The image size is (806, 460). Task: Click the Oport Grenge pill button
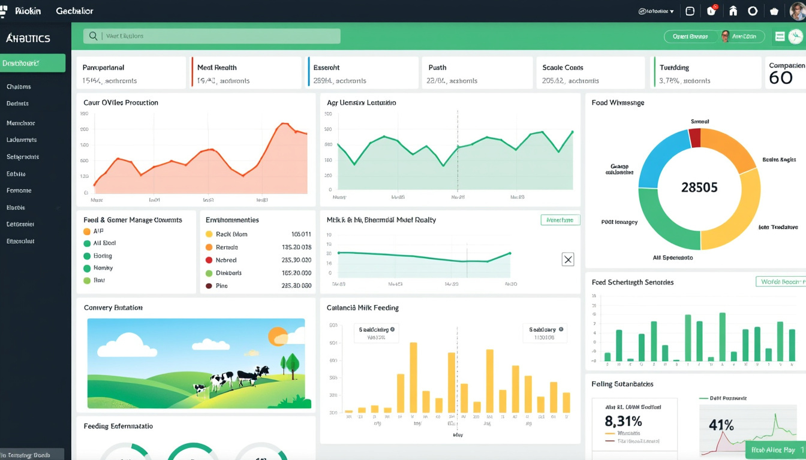(x=691, y=37)
